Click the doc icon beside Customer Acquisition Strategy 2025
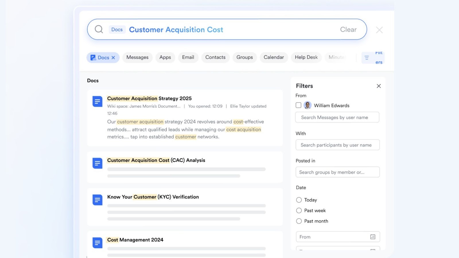459x258 pixels. pyautogui.click(x=97, y=101)
